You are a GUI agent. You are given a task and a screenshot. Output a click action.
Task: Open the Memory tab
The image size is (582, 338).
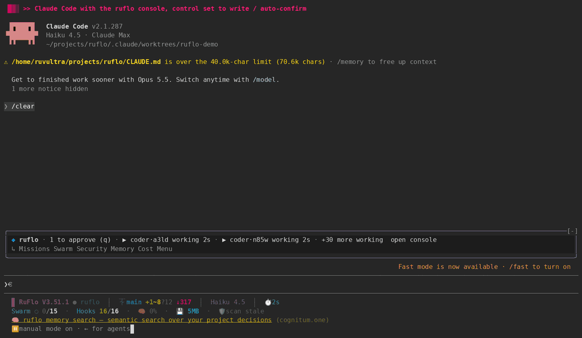(x=122, y=249)
